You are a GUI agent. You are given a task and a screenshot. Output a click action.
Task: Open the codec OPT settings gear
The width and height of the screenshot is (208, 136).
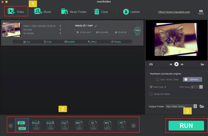(x=137, y=31)
